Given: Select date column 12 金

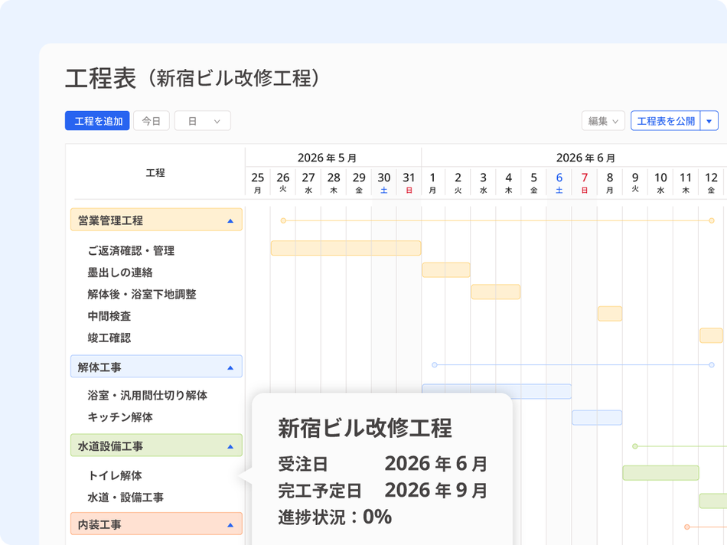Looking at the screenshot, I should [x=711, y=183].
